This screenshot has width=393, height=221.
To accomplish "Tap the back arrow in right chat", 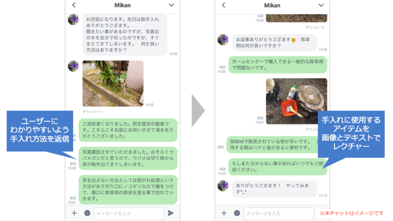I will pos(224,5).
